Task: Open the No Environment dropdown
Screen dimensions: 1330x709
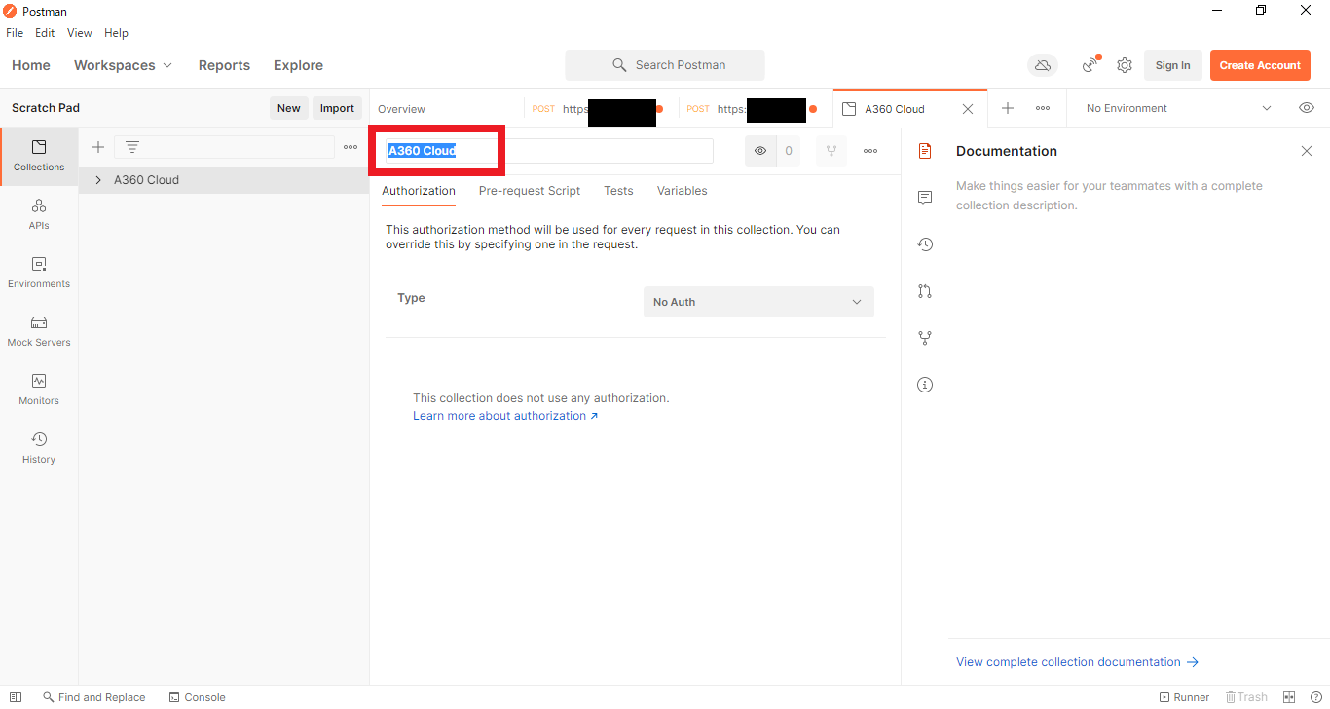Action: click(1178, 108)
